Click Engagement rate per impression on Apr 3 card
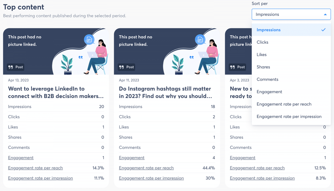Image resolution: width=334 pixels, height=191 pixels. [x=262, y=178]
